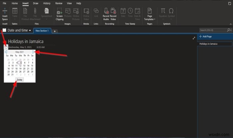Open the Review tab
Viewport: 233px width, 138px height.
pyautogui.click(x=59, y=3)
